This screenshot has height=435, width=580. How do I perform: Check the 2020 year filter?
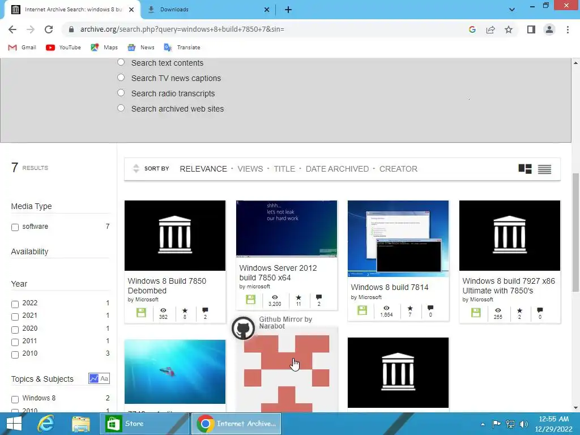(x=15, y=330)
